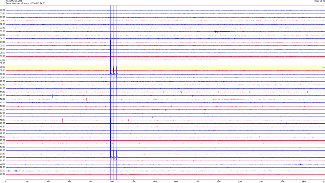The height and width of the screenshot is (183, 325).
Task: Click the 07:30 time label
Action: coord(2,63)
